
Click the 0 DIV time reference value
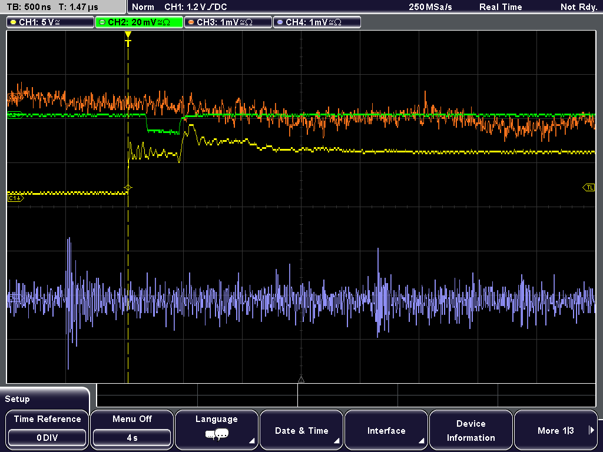[47, 438]
